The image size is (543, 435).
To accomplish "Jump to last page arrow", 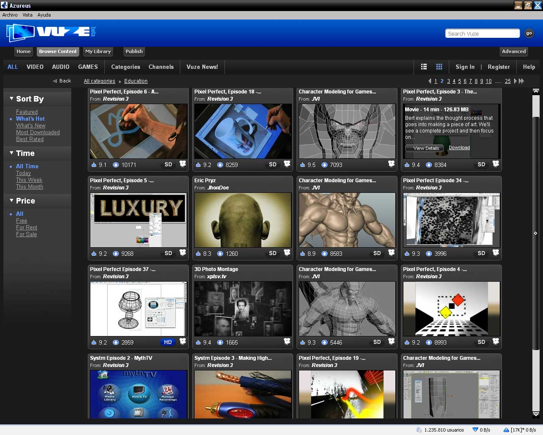I will click(x=521, y=81).
